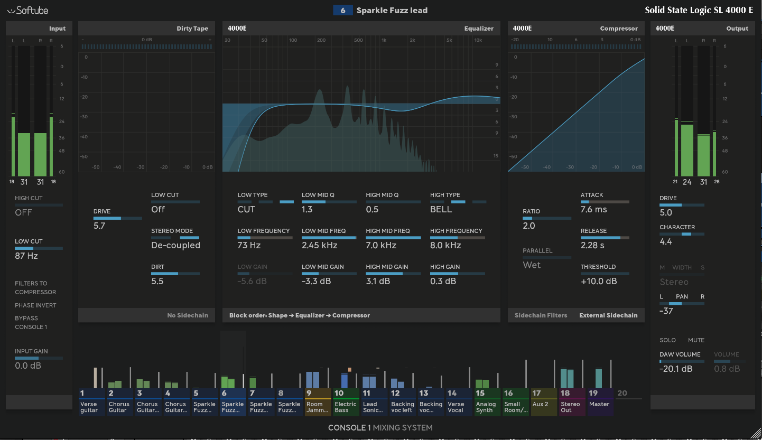Toggle the Parallel Wet setting
The width and height of the screenshot is (762, 440).
[x=547, y=259]
